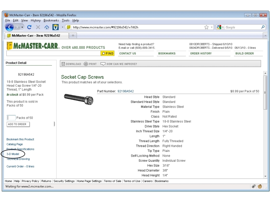Viewport: 270px width, 203px height.
Task: Open the Tools menu
Action: (65, 20)
